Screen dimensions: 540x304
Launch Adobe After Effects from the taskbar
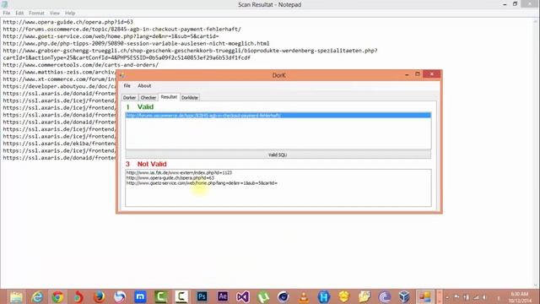click(x=223, y=296)
